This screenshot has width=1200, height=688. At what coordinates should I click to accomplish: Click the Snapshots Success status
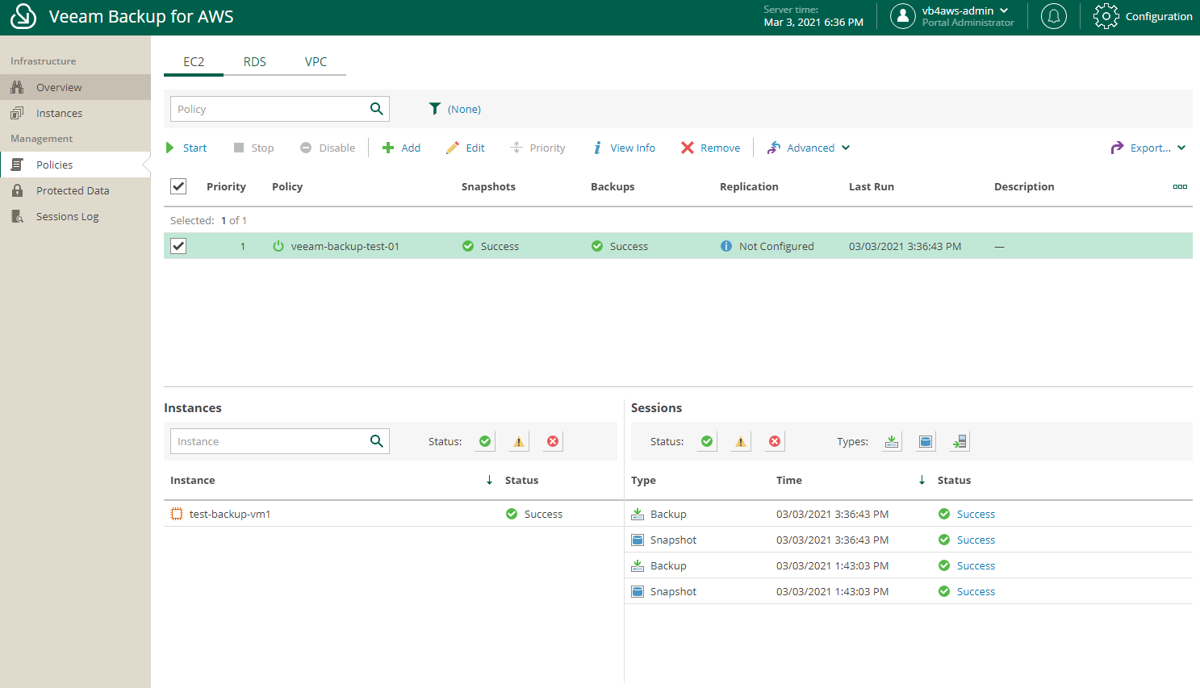(x=491, y=246)
